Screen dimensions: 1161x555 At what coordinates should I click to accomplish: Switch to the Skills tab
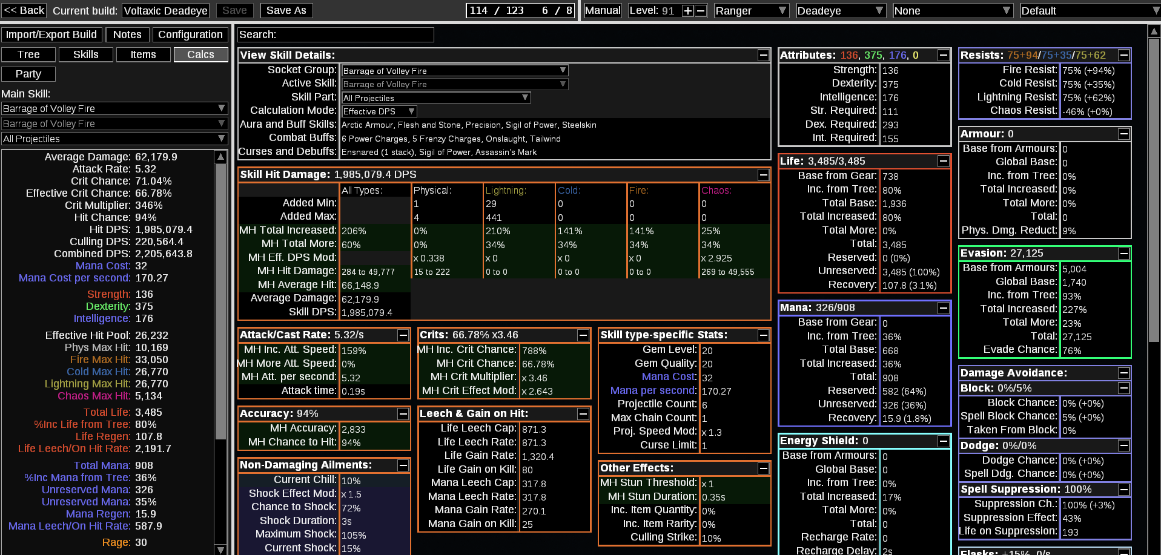point(86,54)
